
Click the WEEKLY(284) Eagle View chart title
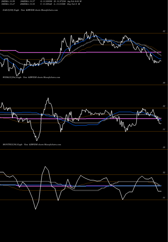coord(31,77)
